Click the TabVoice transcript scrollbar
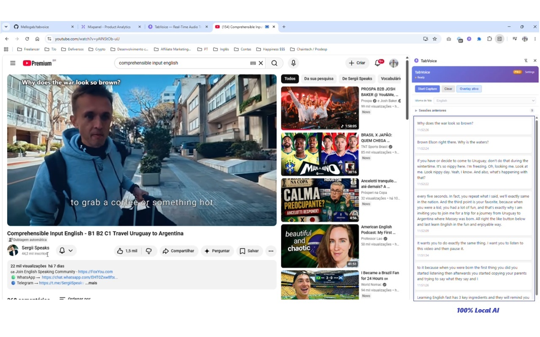Screen dimensions: 540x337 point(537,206)
